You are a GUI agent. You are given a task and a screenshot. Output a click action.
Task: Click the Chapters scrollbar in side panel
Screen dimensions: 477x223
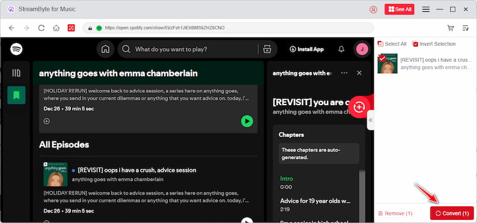[x=362, y=196]
